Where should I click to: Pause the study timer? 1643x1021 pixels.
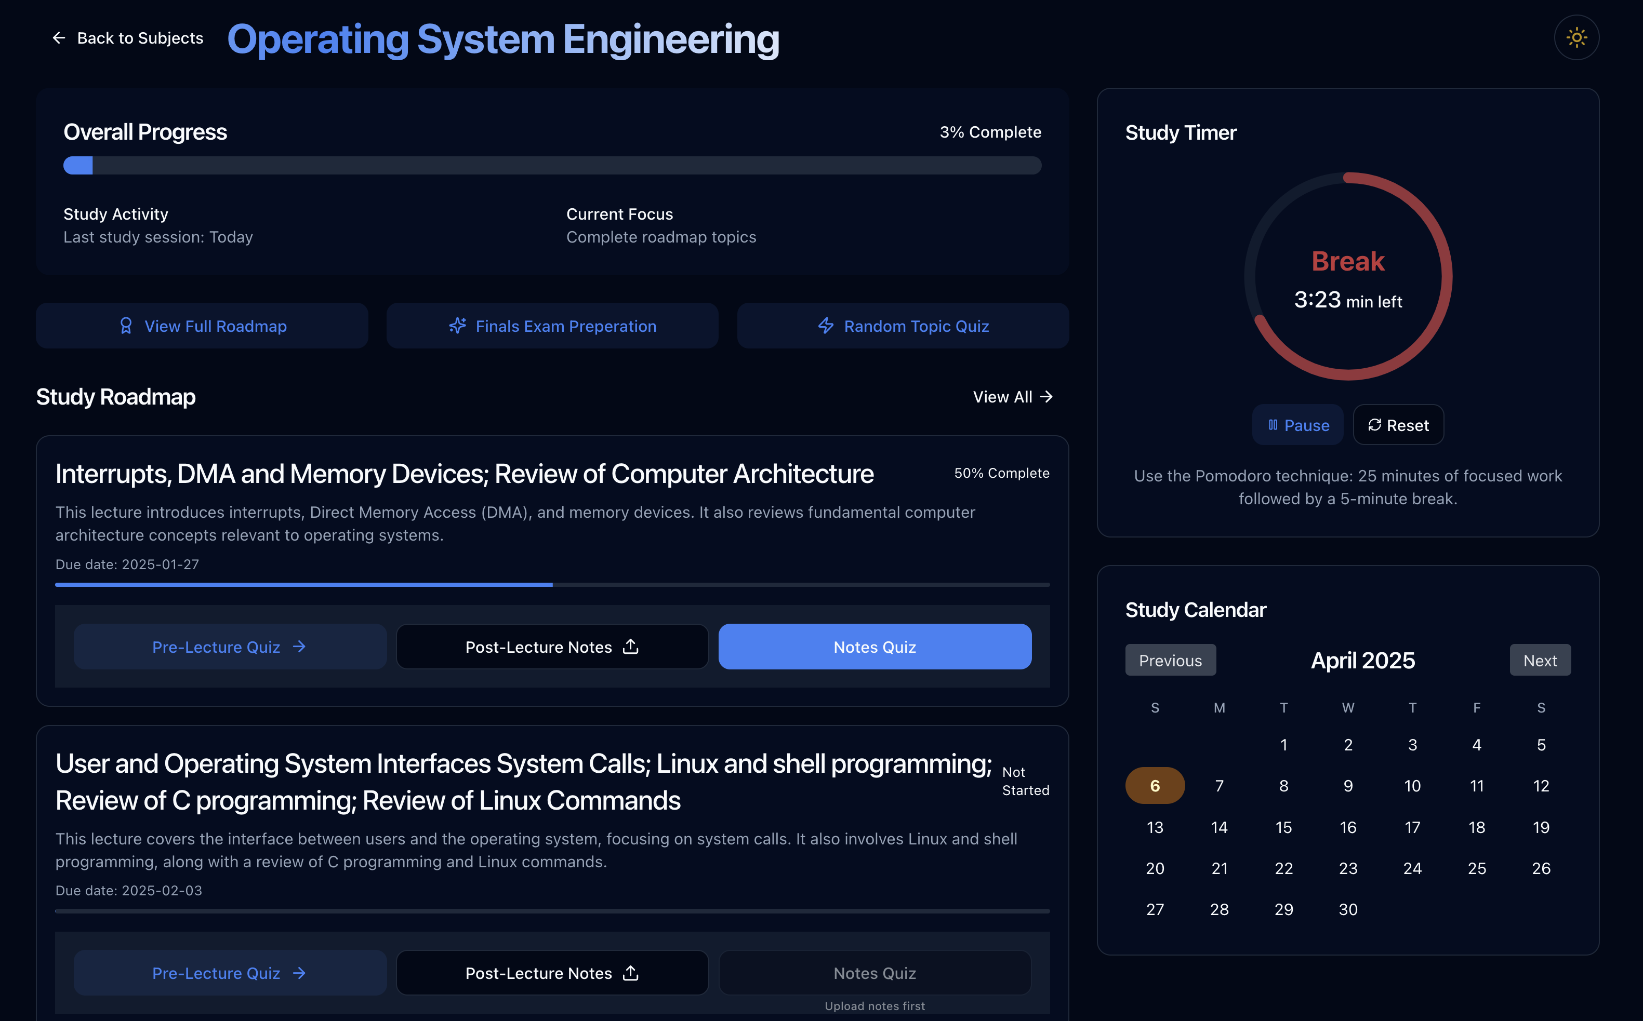click(x=1297, y=425)
